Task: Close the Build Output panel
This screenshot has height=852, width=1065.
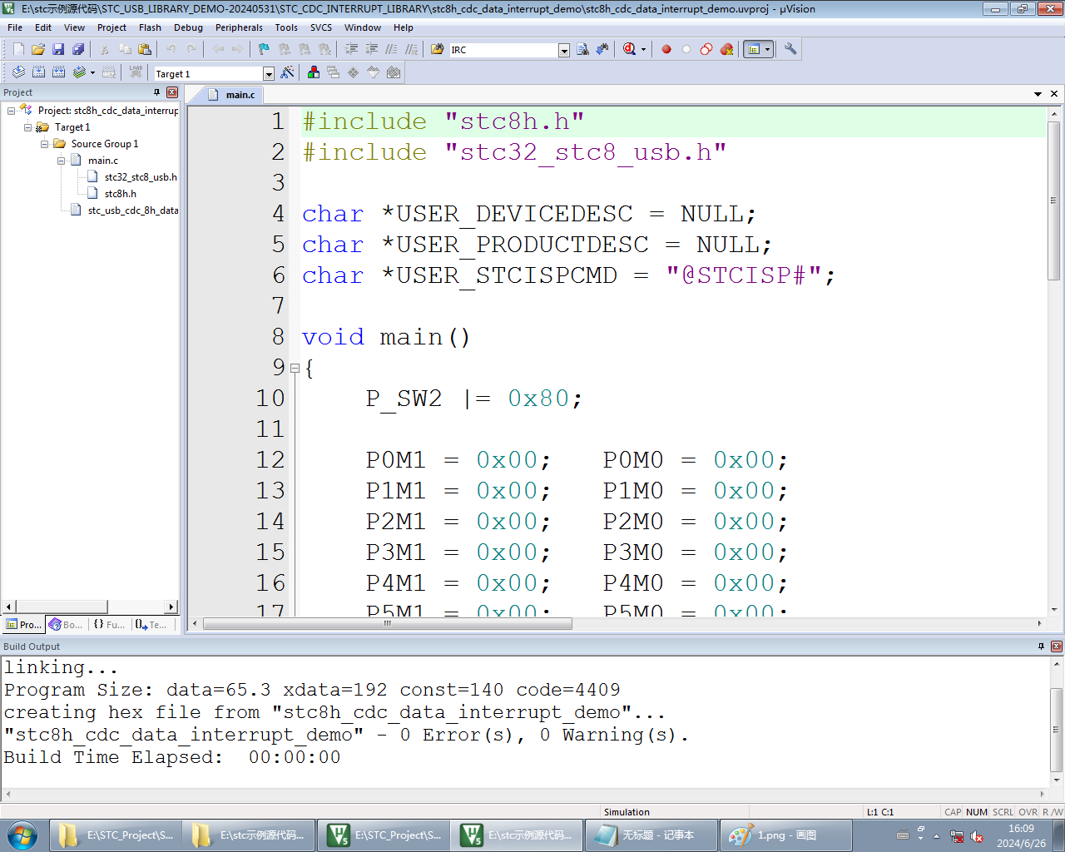Action: point(1057,646)
